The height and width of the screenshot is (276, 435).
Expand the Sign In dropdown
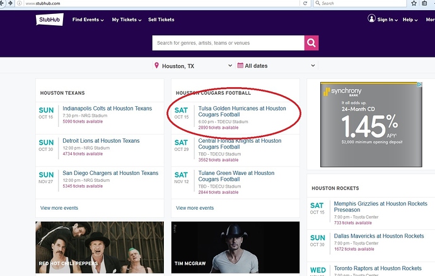(x=388, y=20)
